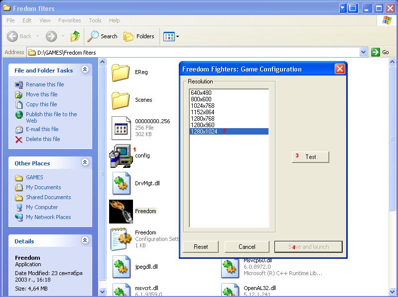This screenshot has width=398, height=297.
Task: Choose the 1152x864 resolution
Action: click(x=229, y=112)
